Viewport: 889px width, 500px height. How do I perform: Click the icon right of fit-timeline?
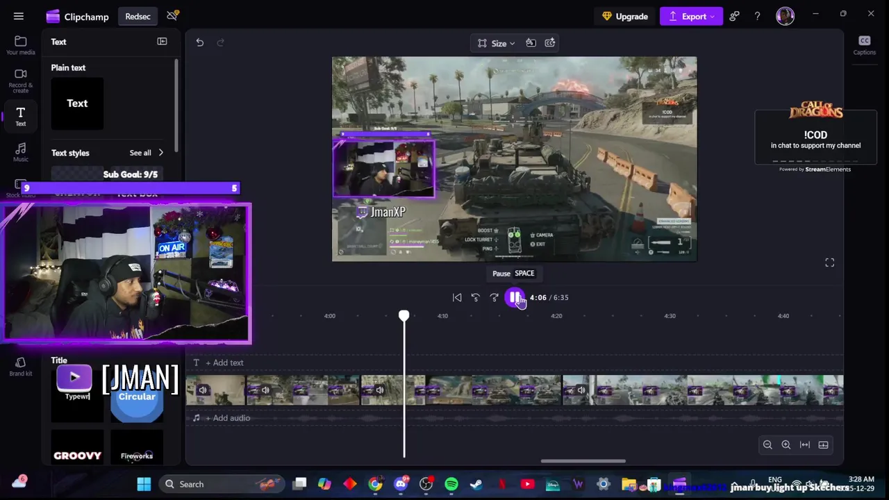tap(824, 445)
